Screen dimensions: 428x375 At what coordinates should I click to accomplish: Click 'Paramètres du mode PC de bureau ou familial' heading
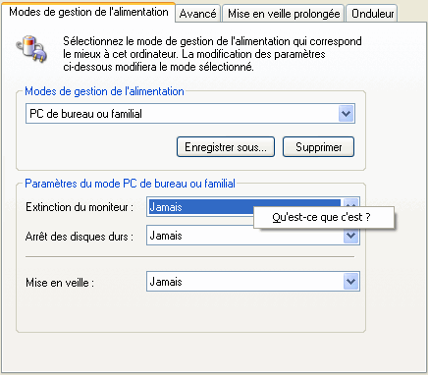click(130, 184)
